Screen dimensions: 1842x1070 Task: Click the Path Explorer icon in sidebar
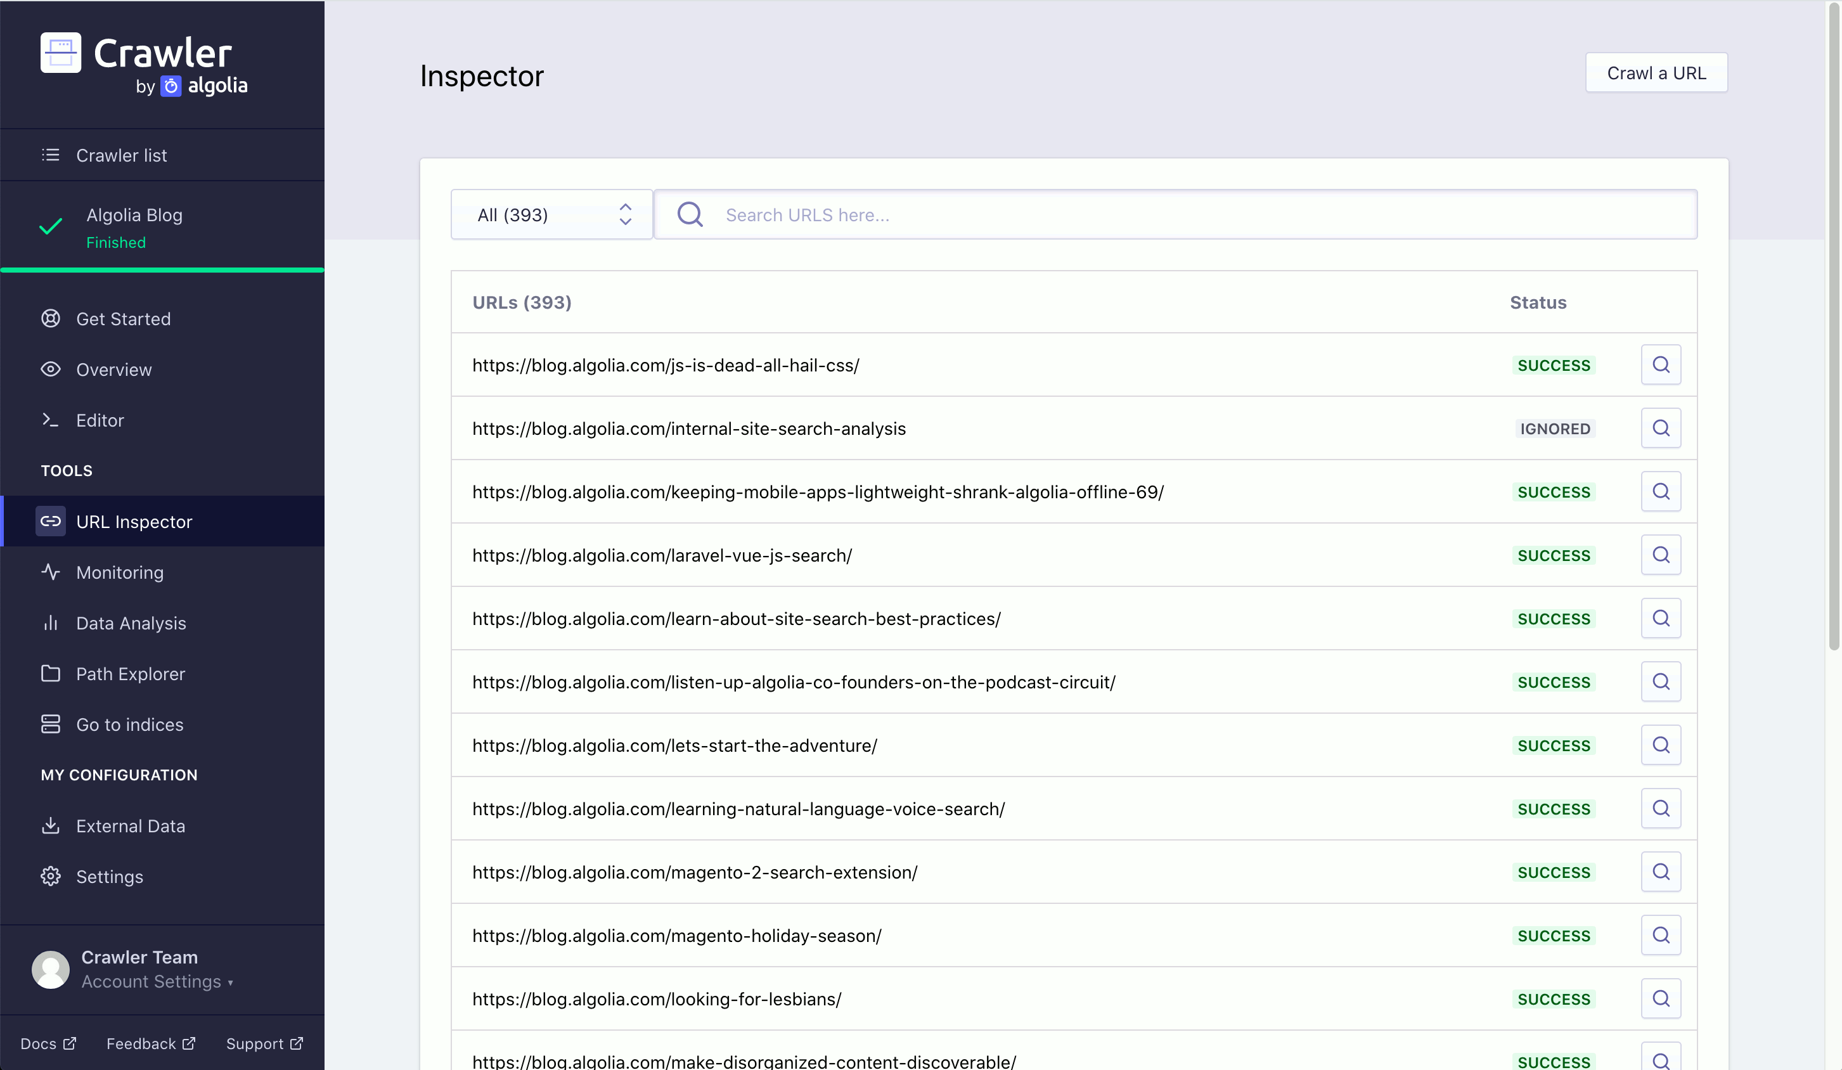[x=51, y=673]
